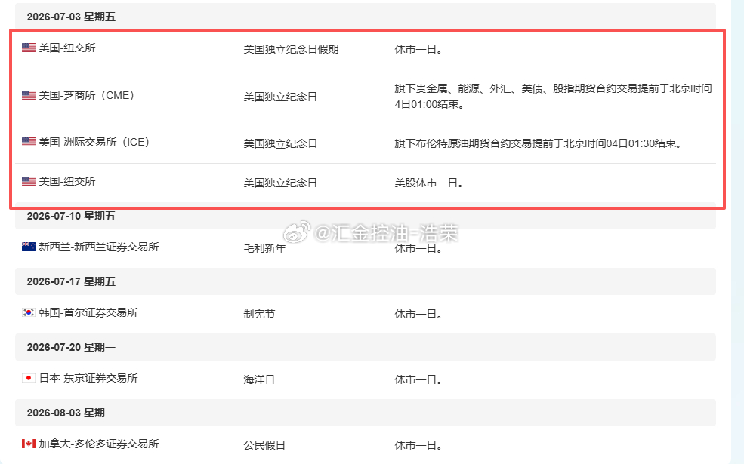Click the South Korea flag icon

29,312
